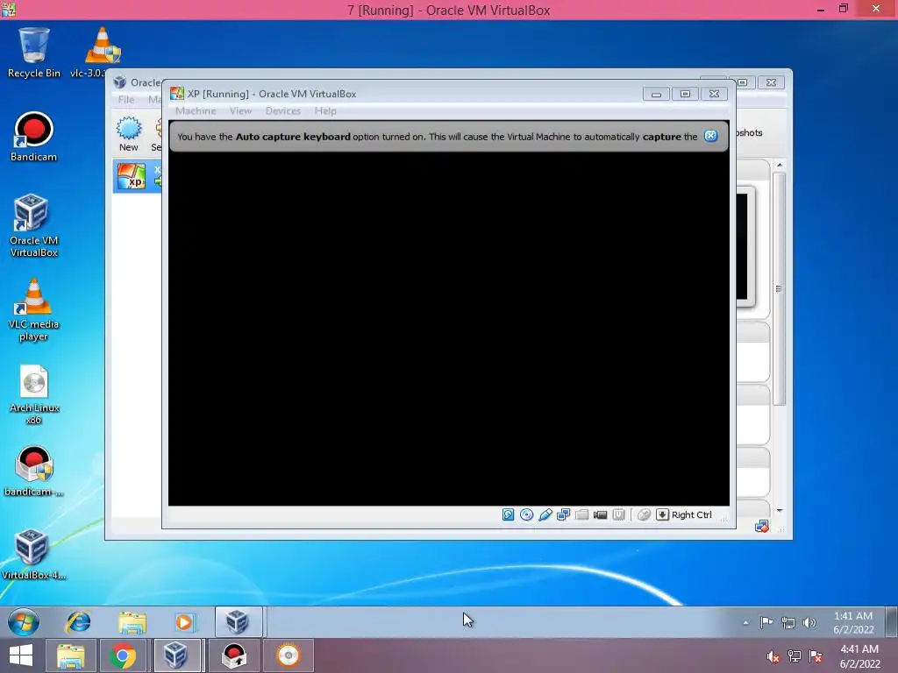Select VLC media player desktop shortcut

(34, 309)
